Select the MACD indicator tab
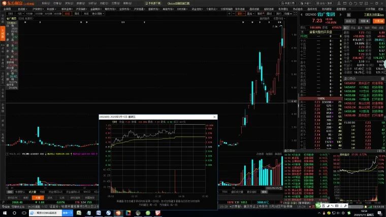 click(87, 192)
